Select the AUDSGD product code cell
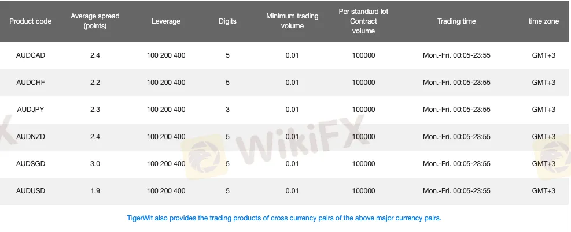 point(31,164)
